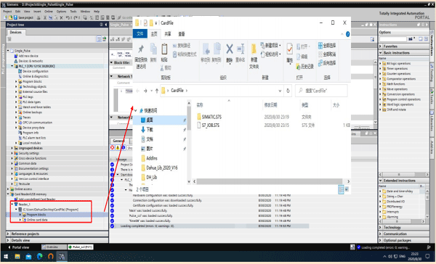Click 反向选择 (Invert selection) in Explorer ribbon
Screen dimensions: 436x264
327,63
